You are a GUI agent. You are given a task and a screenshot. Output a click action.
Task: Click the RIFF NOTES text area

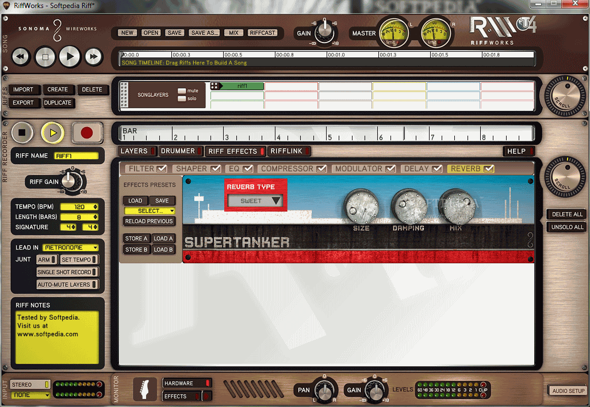(x=57, y=337)
